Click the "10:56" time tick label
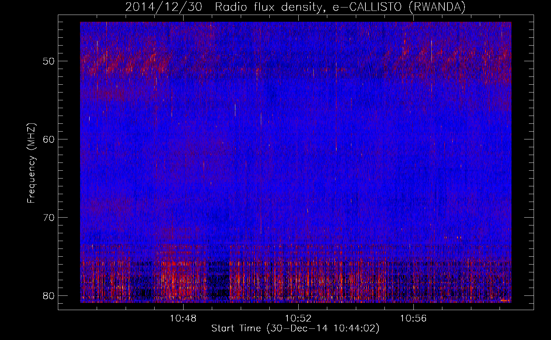This screenshot has width=551, height=340. pyautogui.click(x=413, y=319)
